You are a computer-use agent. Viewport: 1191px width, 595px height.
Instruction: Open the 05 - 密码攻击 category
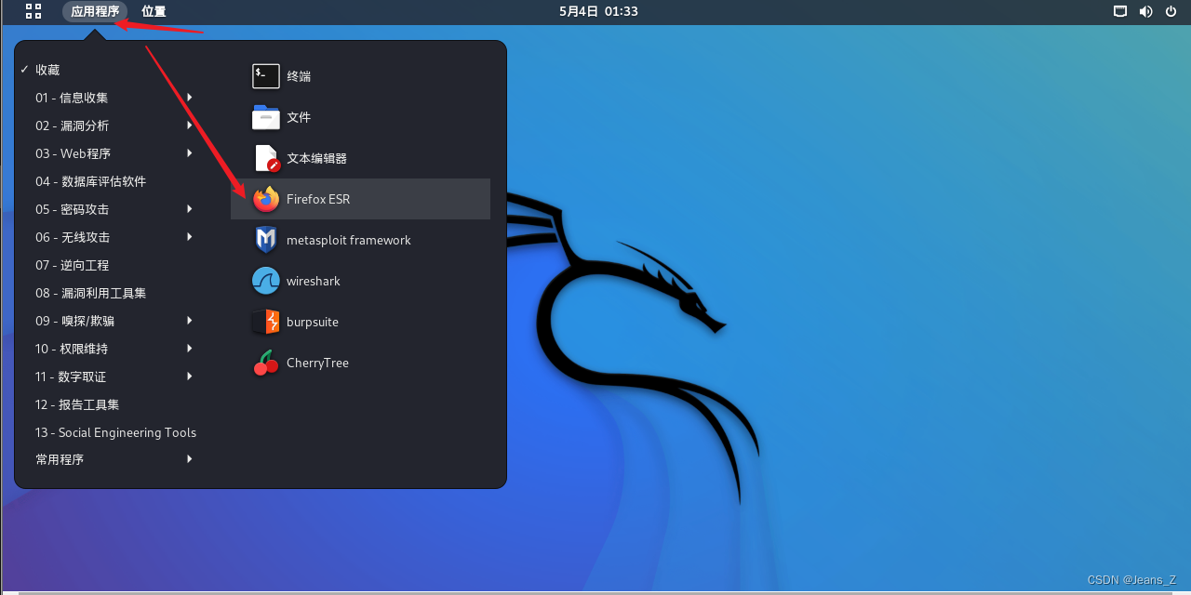pos(72,209)
